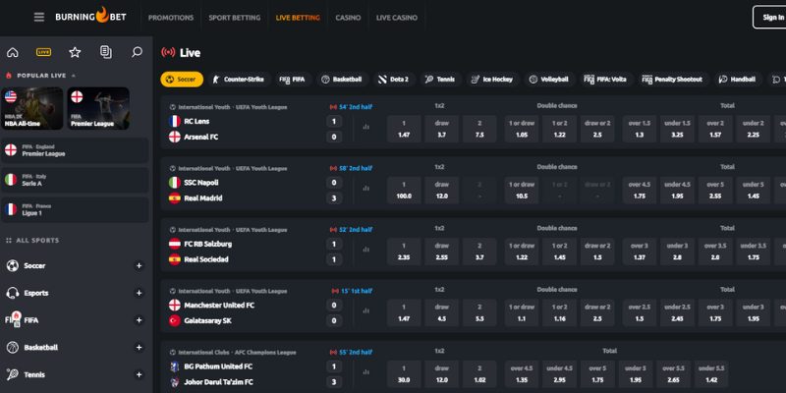Open the bet slip document icon

106,52
